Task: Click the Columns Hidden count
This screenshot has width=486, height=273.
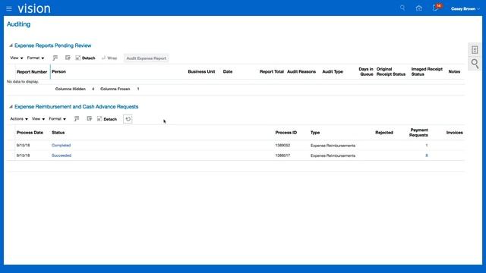Action: (93, 89)
